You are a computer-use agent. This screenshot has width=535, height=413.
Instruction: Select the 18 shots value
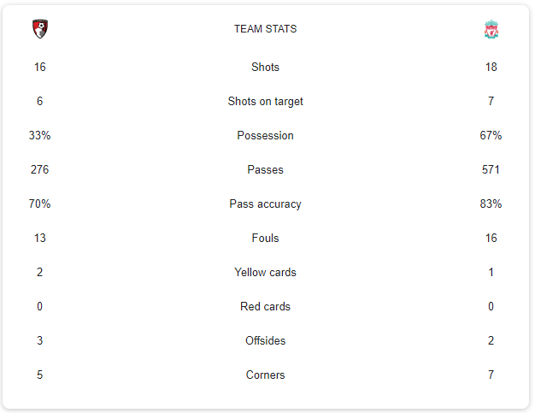point(491,67)
